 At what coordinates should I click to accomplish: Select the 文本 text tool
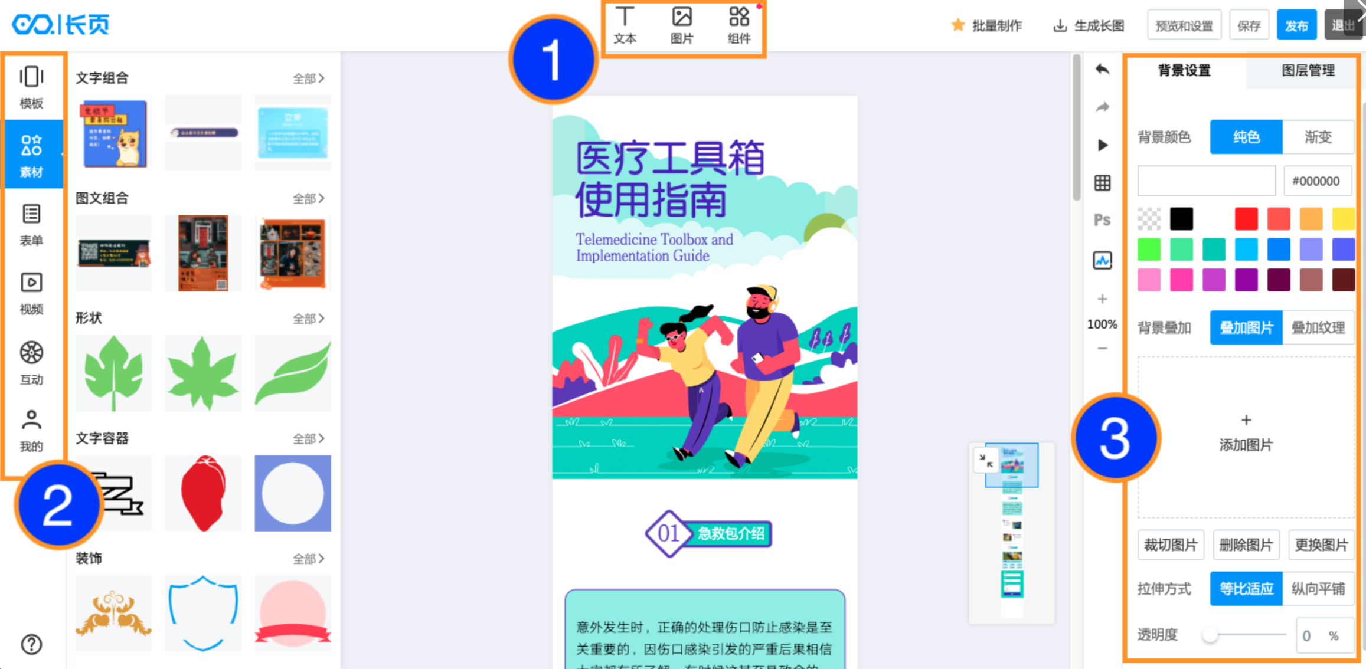625,26
